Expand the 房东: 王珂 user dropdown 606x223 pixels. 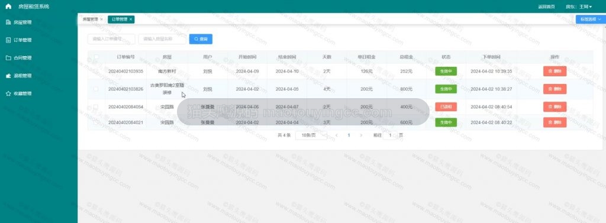578,7
